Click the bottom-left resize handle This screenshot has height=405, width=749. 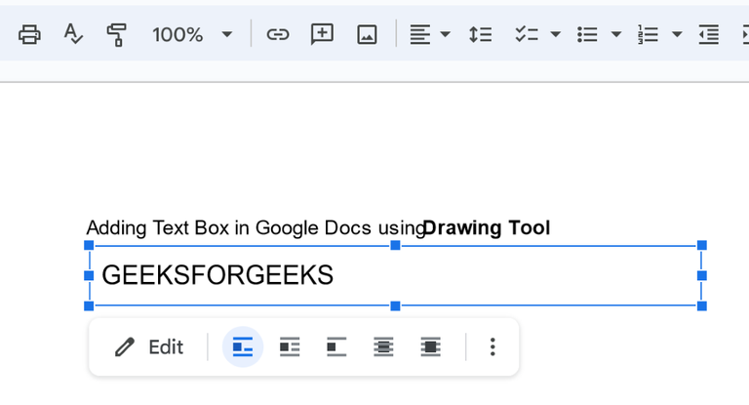click(x=89, y=306)
